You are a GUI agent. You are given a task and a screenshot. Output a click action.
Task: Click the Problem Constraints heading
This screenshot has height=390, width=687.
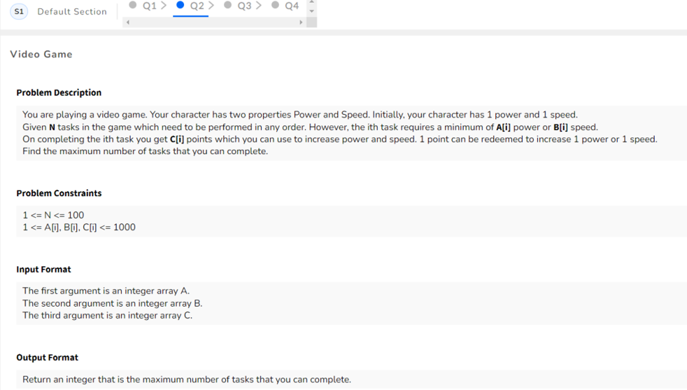tap(58, 193)
